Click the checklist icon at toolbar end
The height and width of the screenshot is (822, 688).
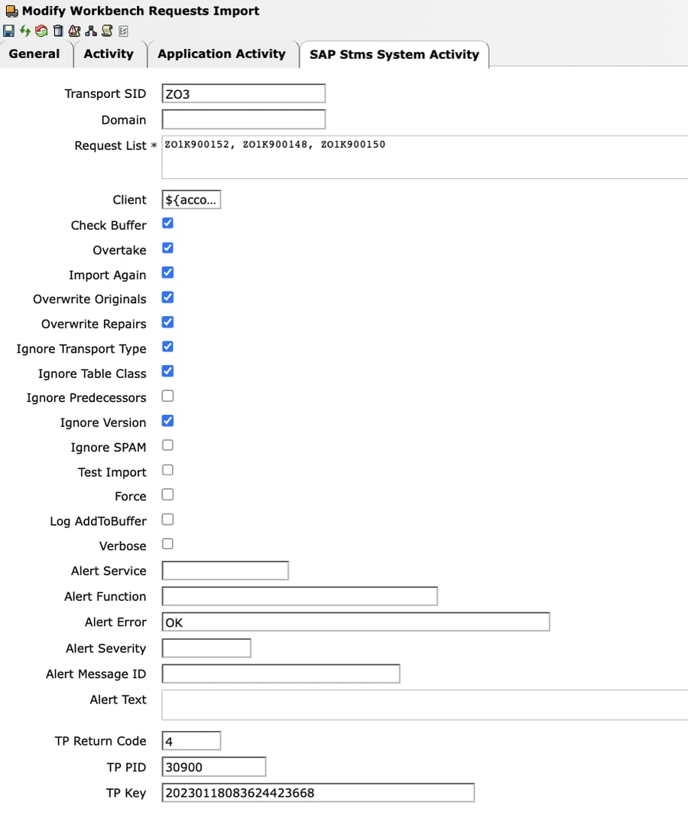pyautogui.click(x=124, y=31)
